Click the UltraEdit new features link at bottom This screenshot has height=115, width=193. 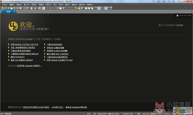76,107
